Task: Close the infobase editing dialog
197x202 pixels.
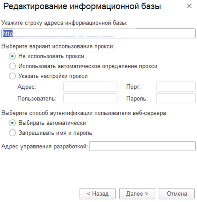Action: click(189, 6)
